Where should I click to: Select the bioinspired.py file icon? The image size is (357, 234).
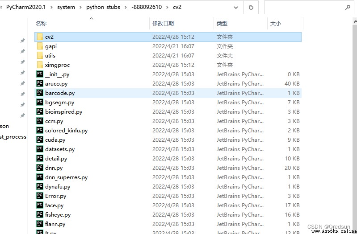coord(40,111)
